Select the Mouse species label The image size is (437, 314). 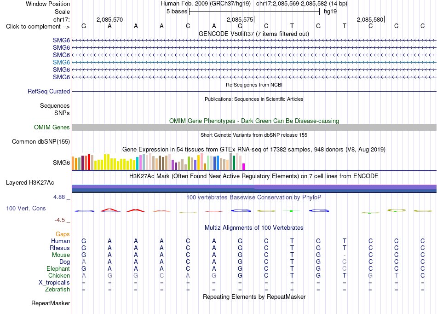point(61,255)
